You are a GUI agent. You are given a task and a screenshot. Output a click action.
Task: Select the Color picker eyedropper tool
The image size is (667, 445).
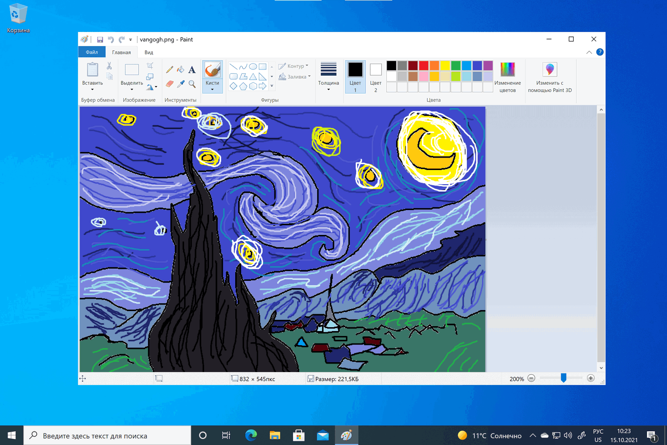181,84
